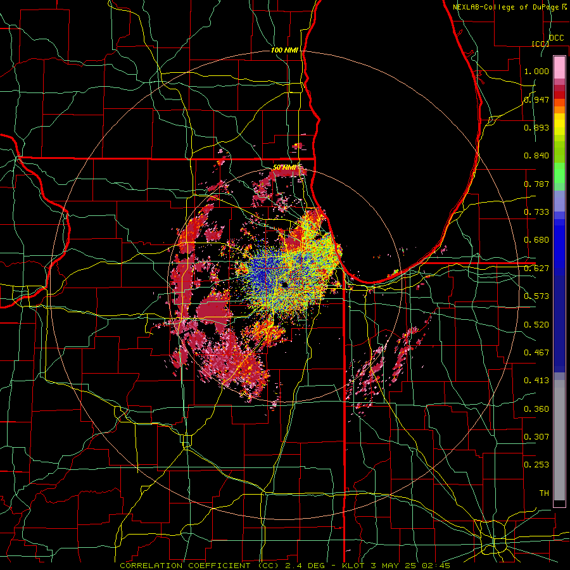This screenshot has width=570, height=570.
Task: Select the 0.253 scale value
Action: [536, 465]
